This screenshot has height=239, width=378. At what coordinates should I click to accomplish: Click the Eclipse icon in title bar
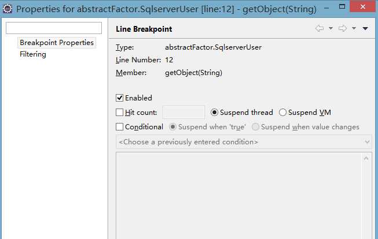[x=8, y=9]
